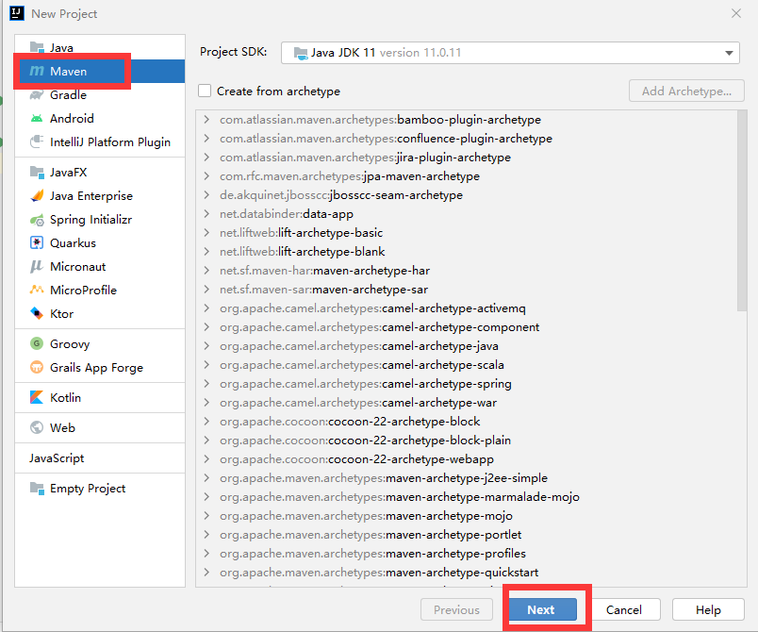The height and width of the screenshot is (632, 758).
Task: Select cocoon-22-archetype-block archetype row
Action: pos(467,421)
